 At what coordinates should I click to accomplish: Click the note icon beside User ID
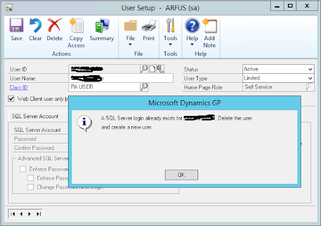click(152, 69)
